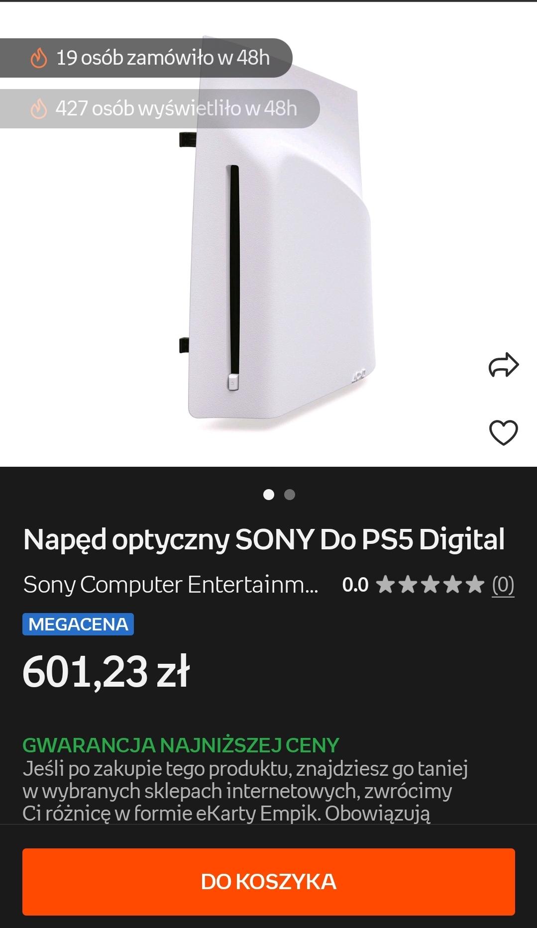
Task: Add product to favorites with heart icon
Action: pos(504,432)
